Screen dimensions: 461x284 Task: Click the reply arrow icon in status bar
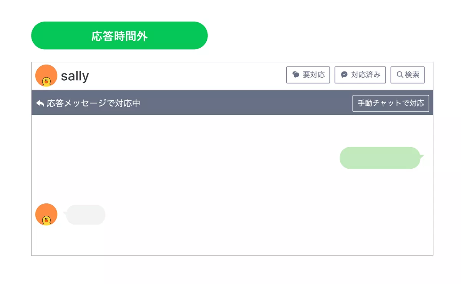[x=40, y=103]
